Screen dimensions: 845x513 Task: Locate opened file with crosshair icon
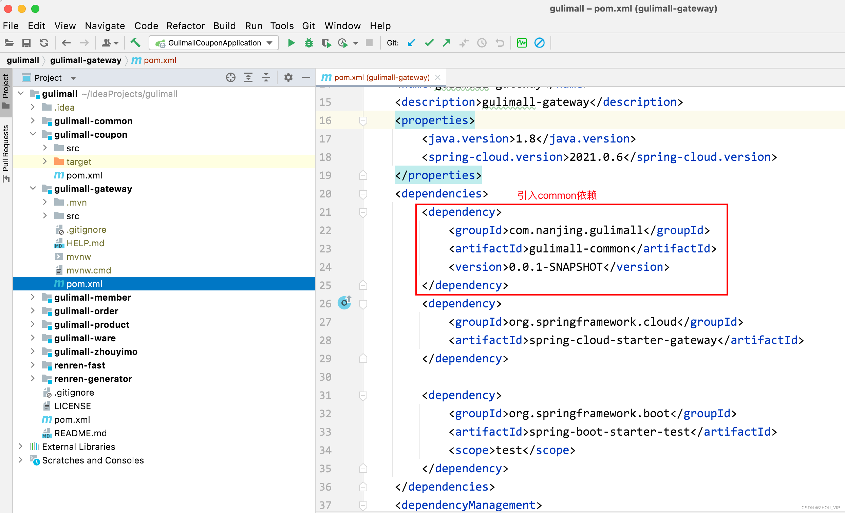click(231, 77)
